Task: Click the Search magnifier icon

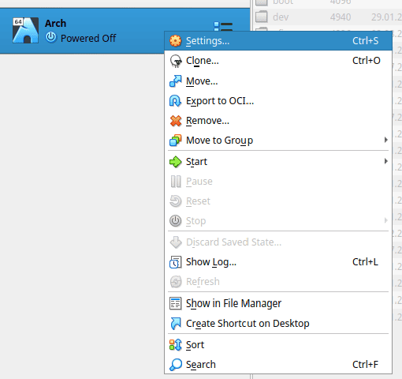Action: click(x=175, y=365)
